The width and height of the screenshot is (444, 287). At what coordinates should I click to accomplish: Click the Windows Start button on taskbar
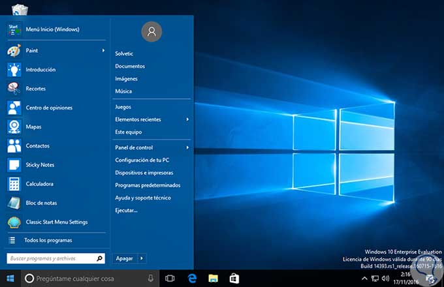pos(10,279)
